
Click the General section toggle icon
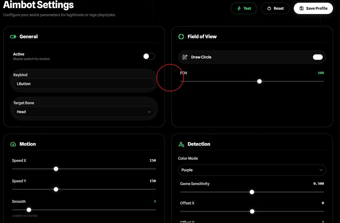click(13, 37)
